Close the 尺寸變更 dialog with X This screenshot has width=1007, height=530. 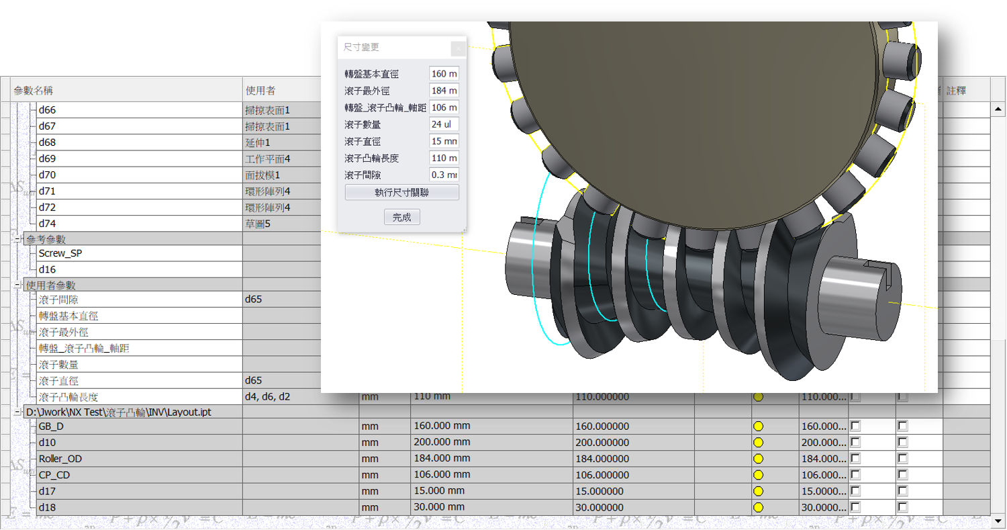click(x=457, y=48)
